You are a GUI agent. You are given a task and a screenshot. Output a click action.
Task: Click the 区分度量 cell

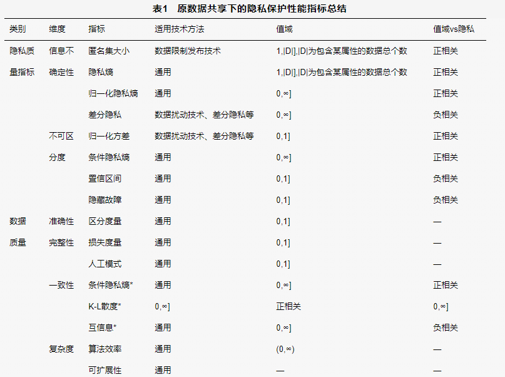pyautogui.click(x=105, y=221)
